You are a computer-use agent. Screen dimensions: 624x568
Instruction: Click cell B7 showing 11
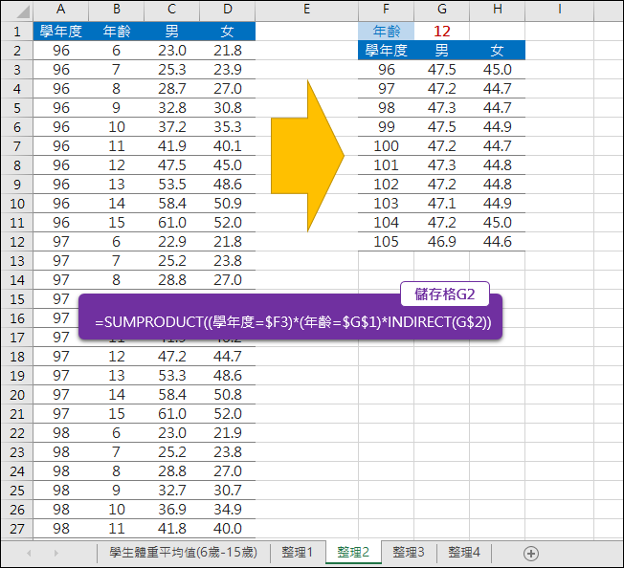(116, 146)
